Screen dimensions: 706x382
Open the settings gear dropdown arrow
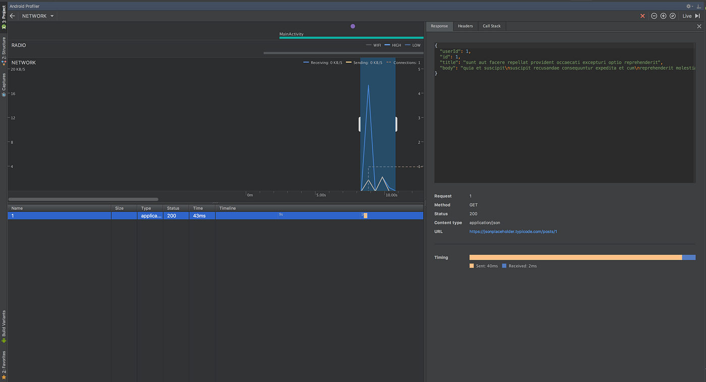[692, 6]
